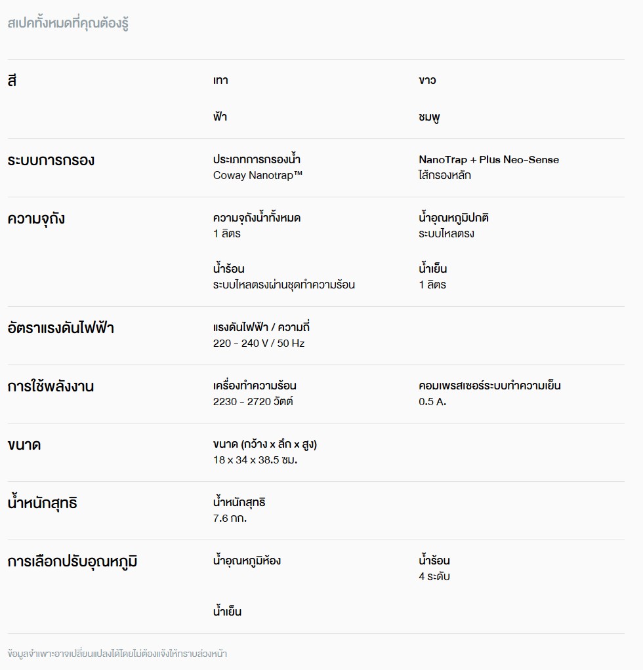Select the 'อัตราแรงดันไฟฟ้า' section label

[61, 328]
